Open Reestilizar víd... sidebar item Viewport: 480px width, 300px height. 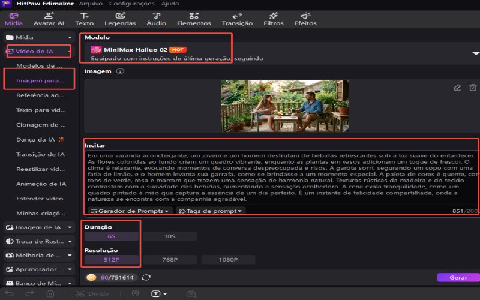(40, 169)
